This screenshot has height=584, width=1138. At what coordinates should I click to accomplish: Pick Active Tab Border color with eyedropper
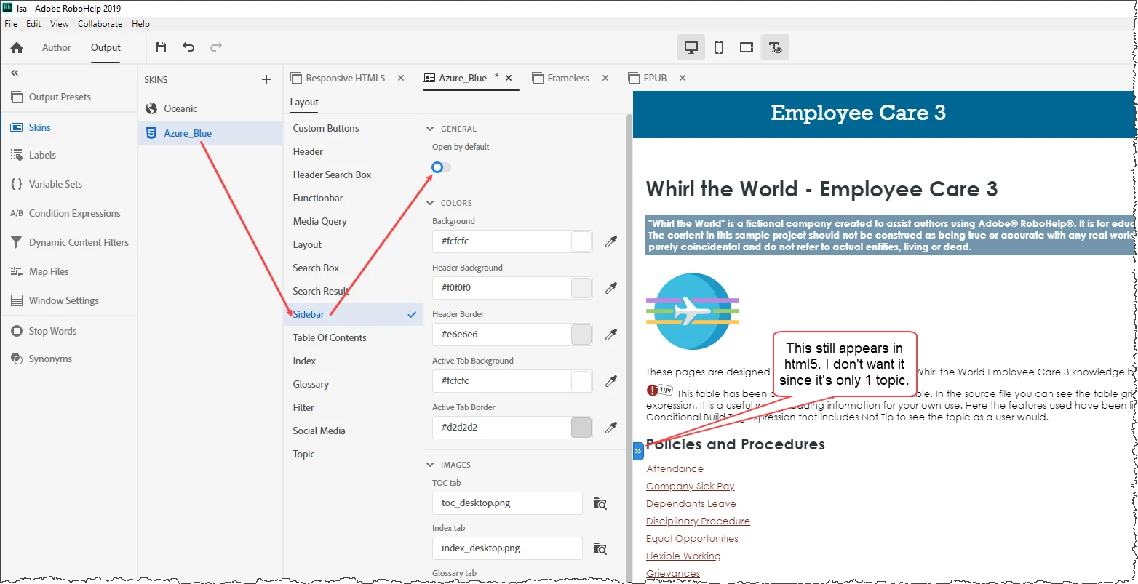611,428
